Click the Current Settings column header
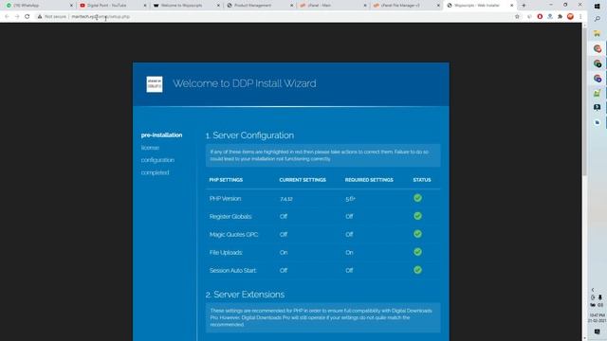Viewport: 607px width, 341px height. [303, 180]
